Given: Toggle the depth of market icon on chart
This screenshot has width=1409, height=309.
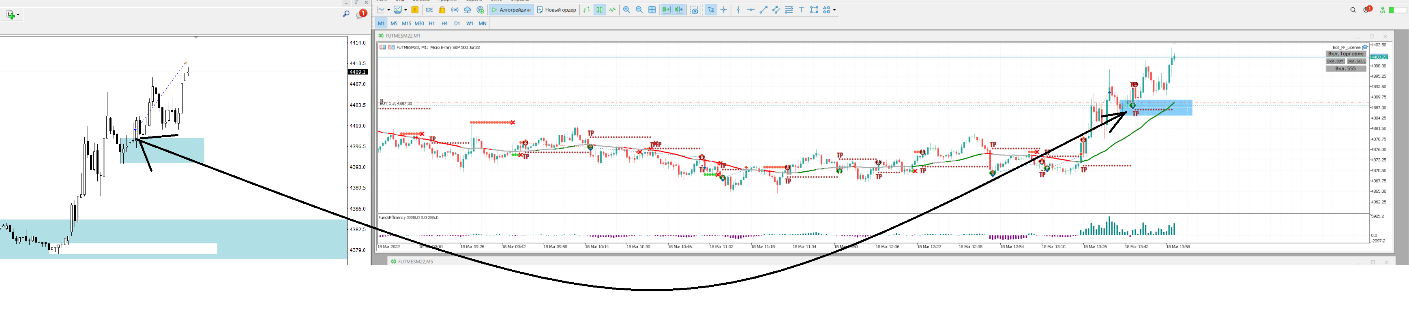Looking at the screenshot, I should [391, 47].
